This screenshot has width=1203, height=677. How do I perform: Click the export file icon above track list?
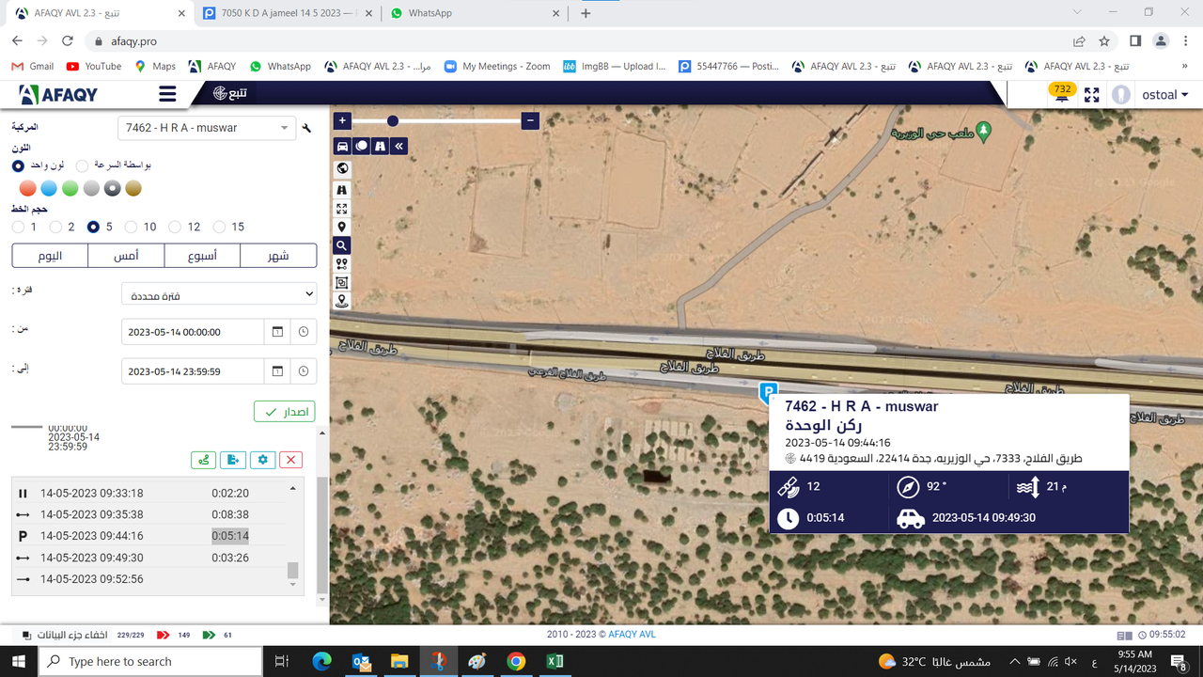click(x=233, y=459)
